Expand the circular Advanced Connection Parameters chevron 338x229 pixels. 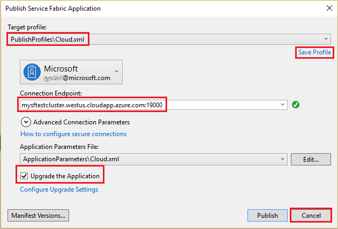[26, 122]
